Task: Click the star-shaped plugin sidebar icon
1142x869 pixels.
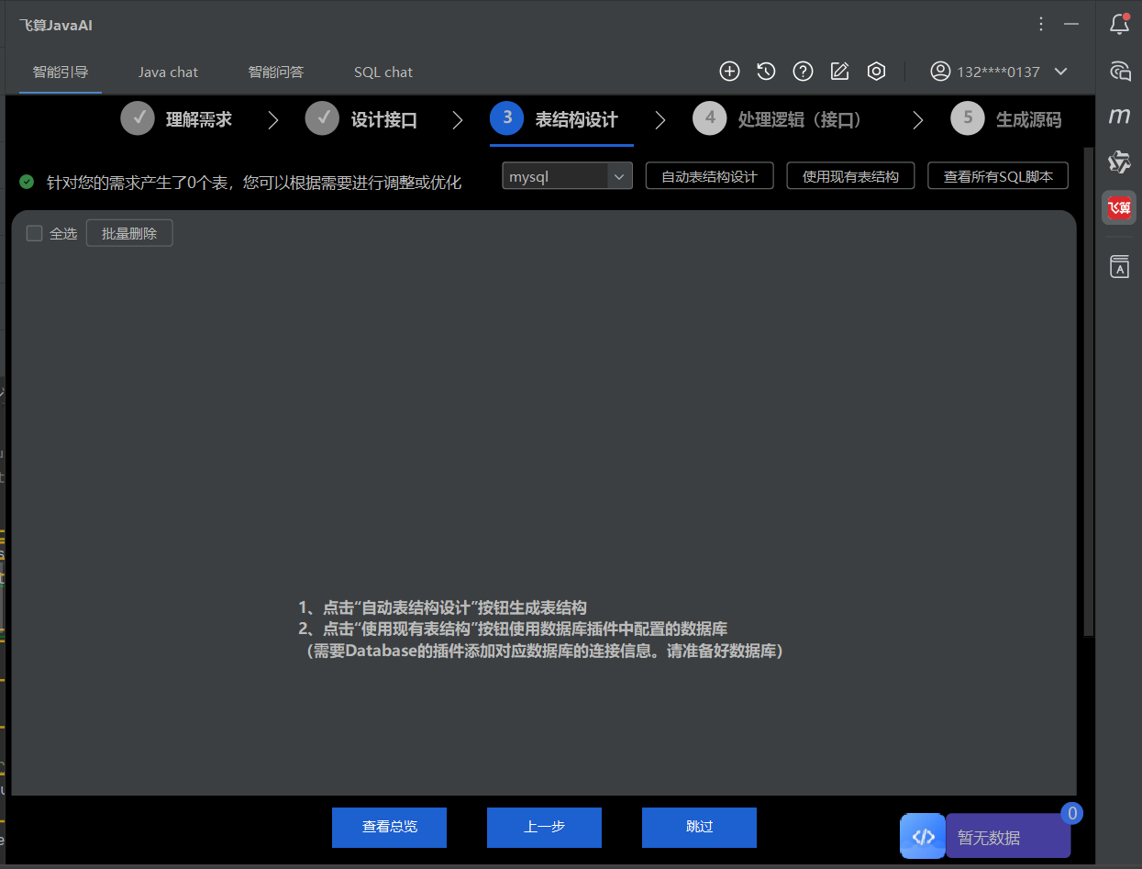Action: (1119, 162)
